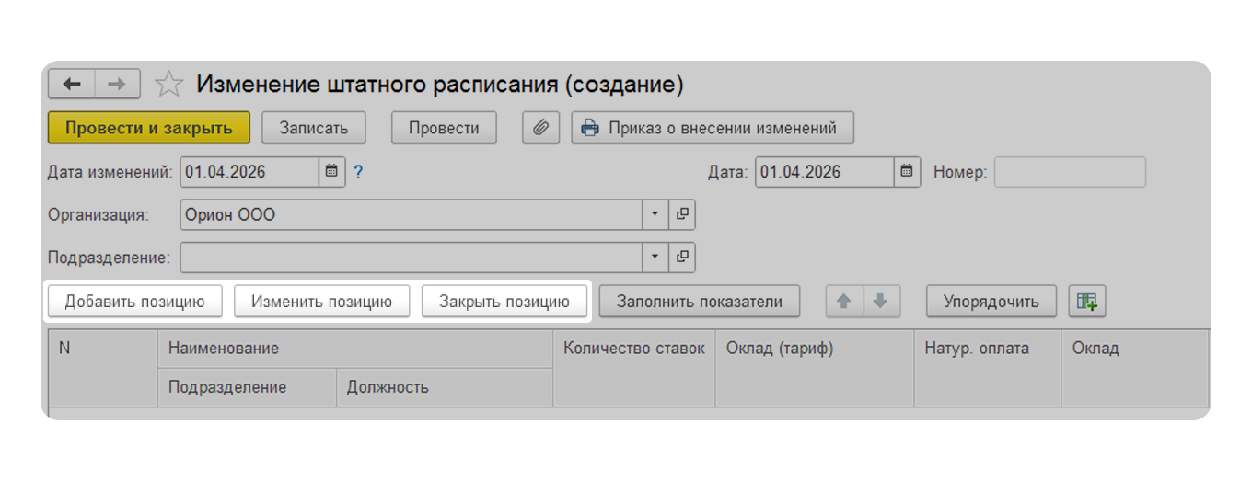This screenshot has height=481, width=1252.
Task: Click the Количество ставок column header
Action: [634, 368]
